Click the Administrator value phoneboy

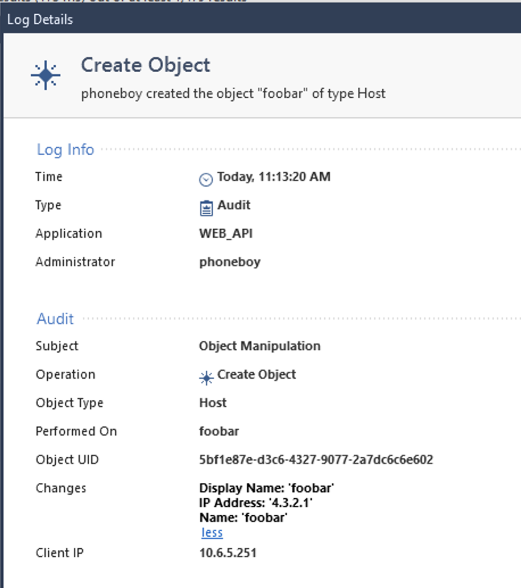(x=230, y=262)
